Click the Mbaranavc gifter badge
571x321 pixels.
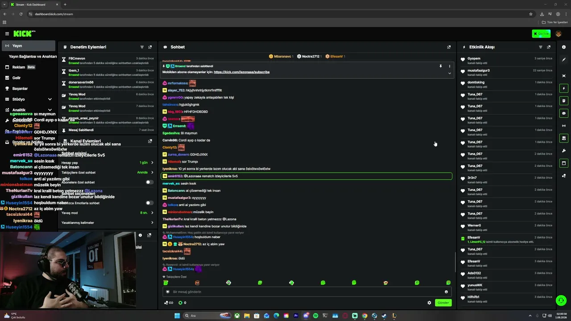281,57
